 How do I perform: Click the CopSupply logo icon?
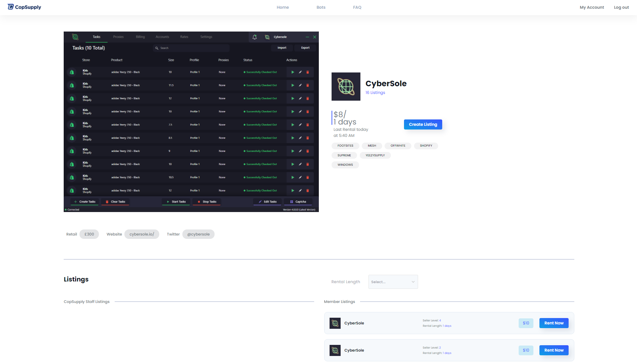point(11,7)
